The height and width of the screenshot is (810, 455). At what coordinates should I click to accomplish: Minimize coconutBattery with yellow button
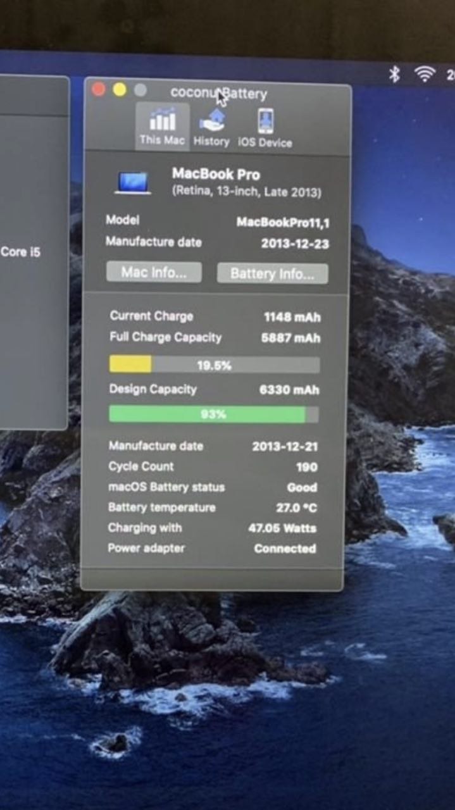(x=120, y=90)
